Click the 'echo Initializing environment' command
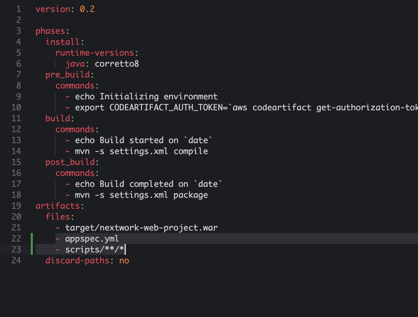 pos(146,97)
